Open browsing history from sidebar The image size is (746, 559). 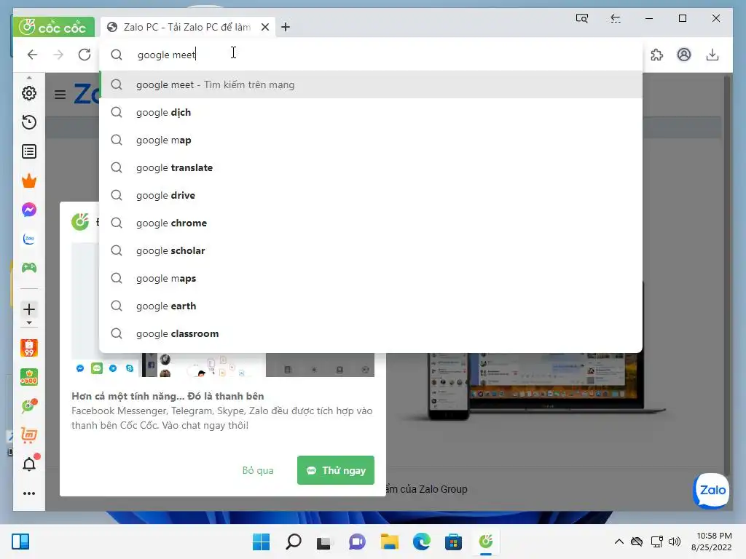click(29, 122)
